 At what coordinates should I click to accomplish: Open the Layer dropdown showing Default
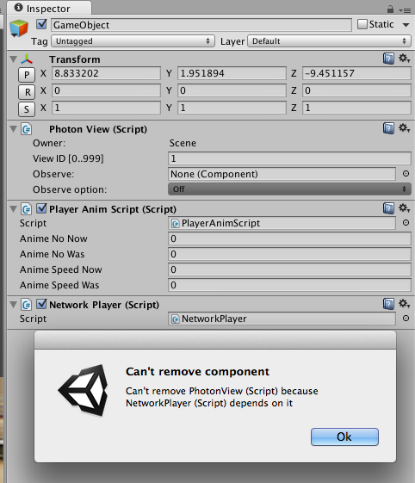pos(330,41)
